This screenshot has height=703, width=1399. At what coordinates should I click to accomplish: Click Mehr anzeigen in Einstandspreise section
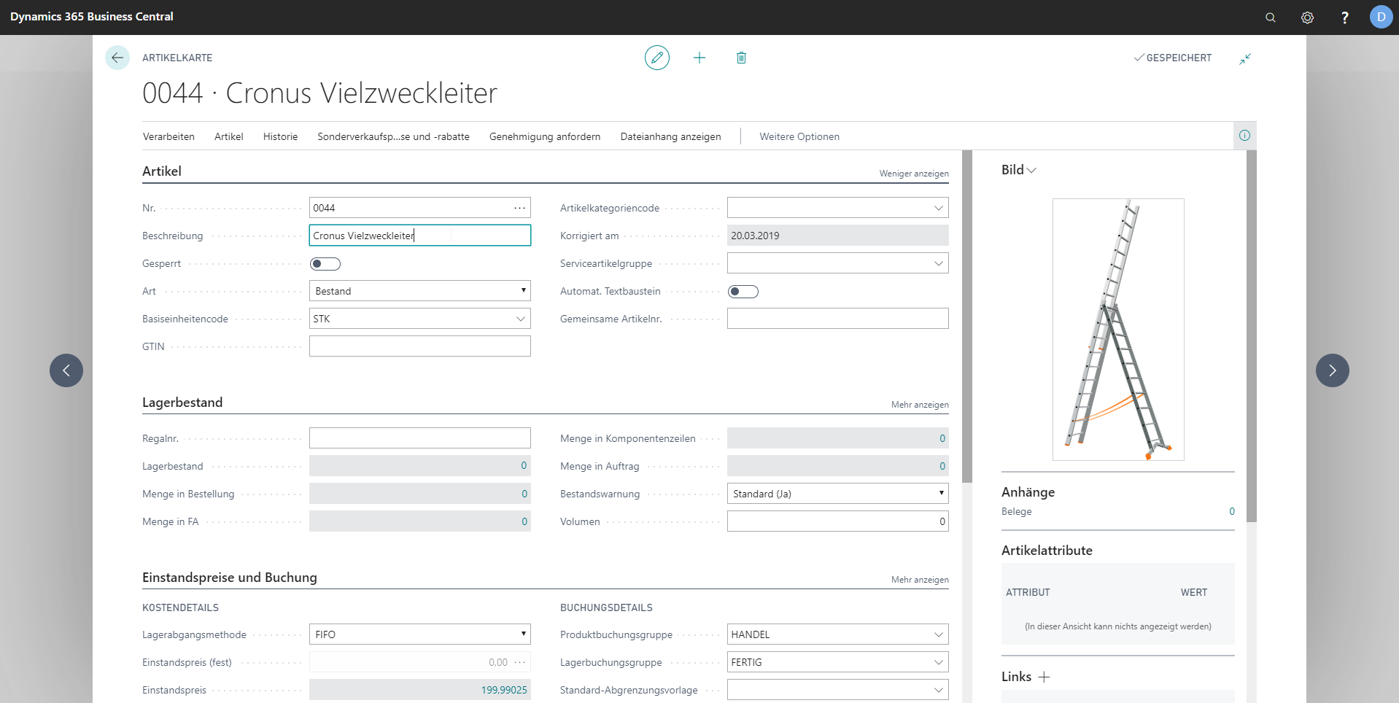920,580
